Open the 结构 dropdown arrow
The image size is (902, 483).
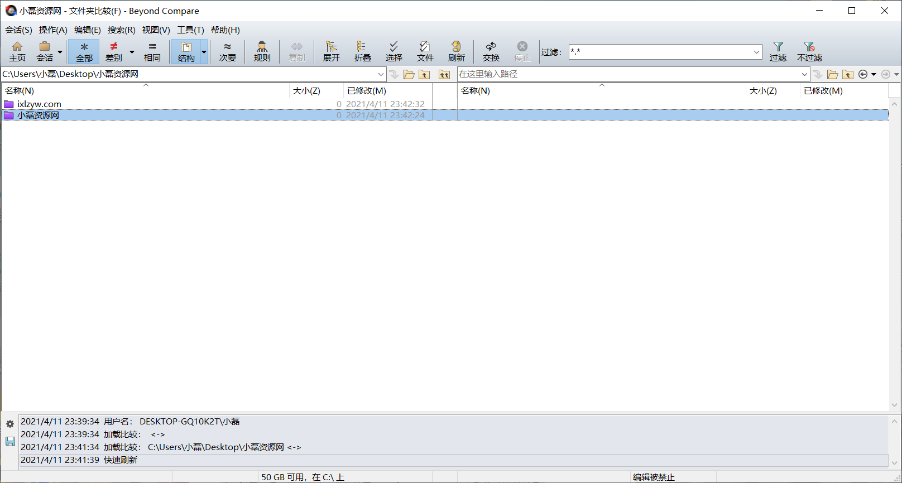tap(204, 52)
